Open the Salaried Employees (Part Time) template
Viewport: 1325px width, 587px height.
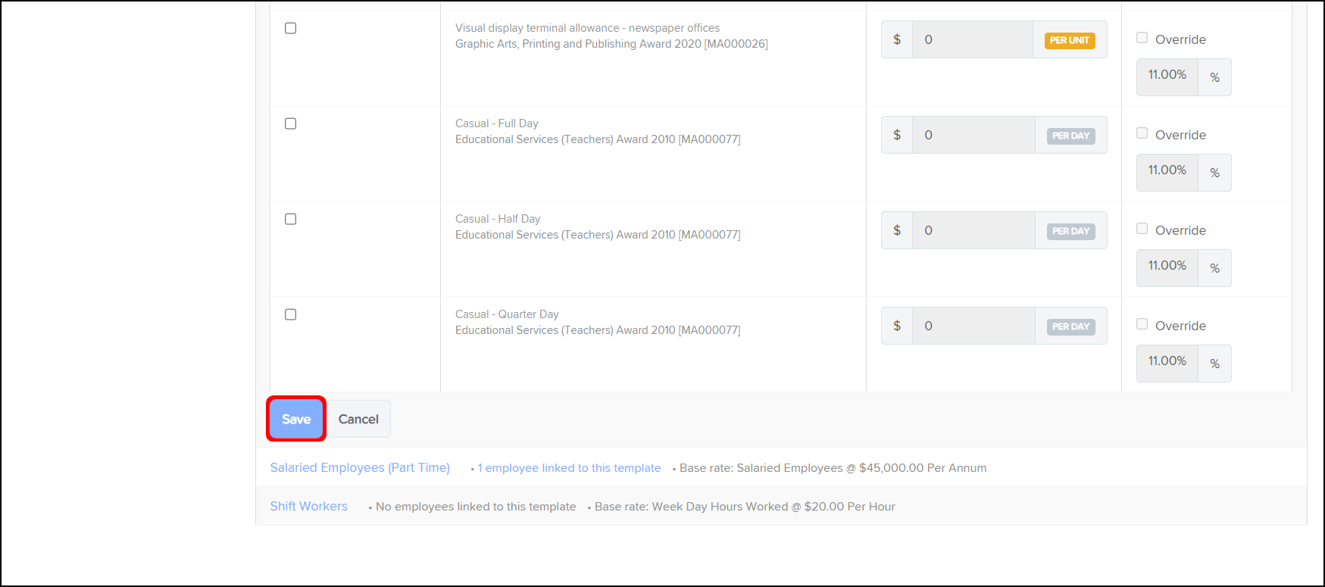pyautogui.click(x=360, y=467)
